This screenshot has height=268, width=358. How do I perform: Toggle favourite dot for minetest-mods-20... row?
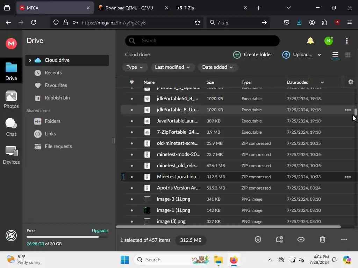pyautogui.click(x=132, y=155)
